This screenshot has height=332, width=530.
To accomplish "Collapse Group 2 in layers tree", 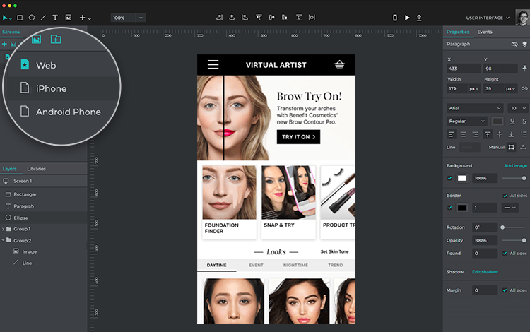I will tap(3, 240).
